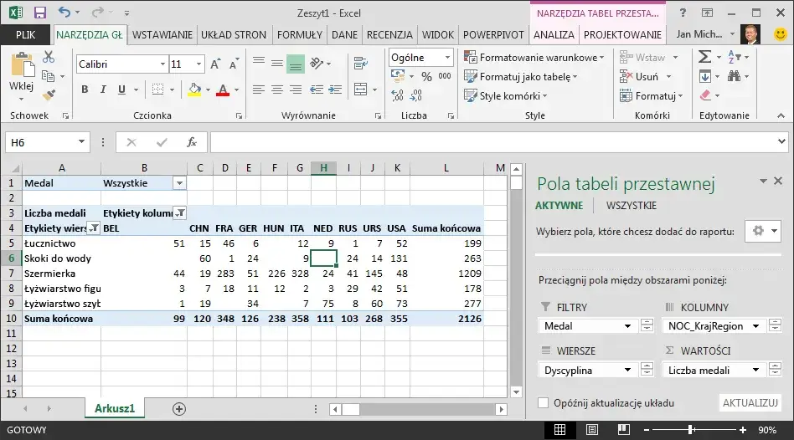The image size is (794, 440).
Task: Enable Opóźnij aktualizację układu checkbox
Action: click(x=544, y=403)
